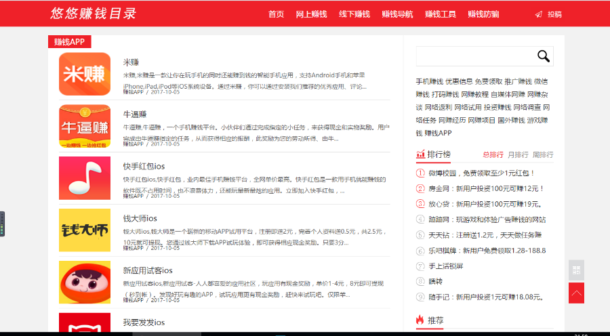
Task: Click the 排行榜 chart icon
Action: pos(420,154)
